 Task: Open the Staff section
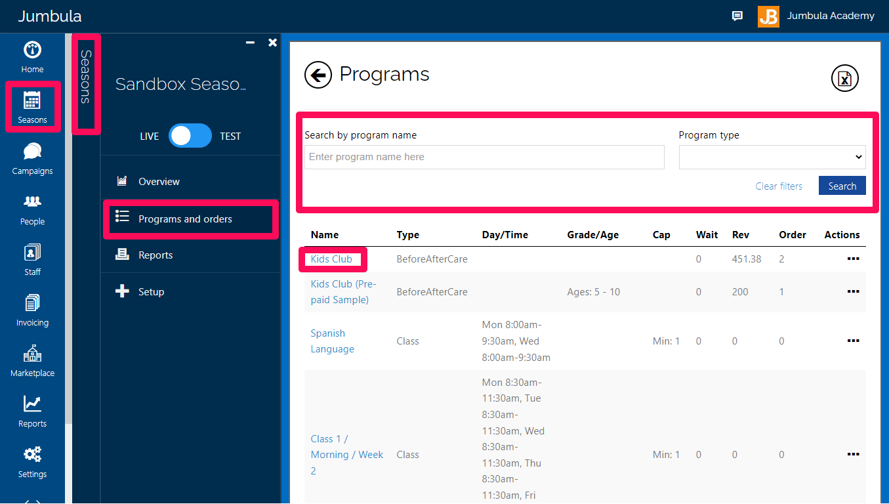coord(32,260)
